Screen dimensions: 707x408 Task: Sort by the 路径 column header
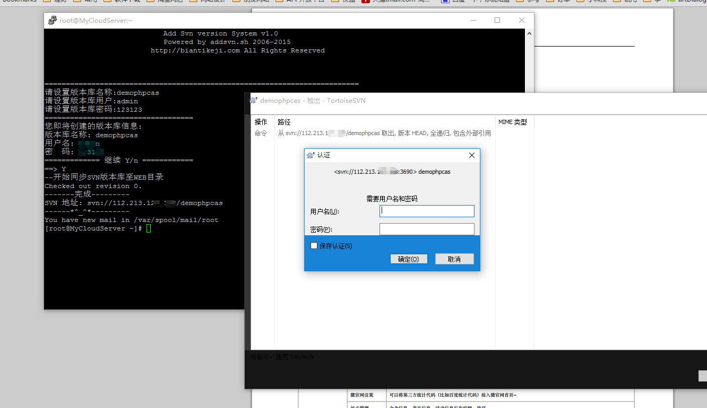[284, 122]
